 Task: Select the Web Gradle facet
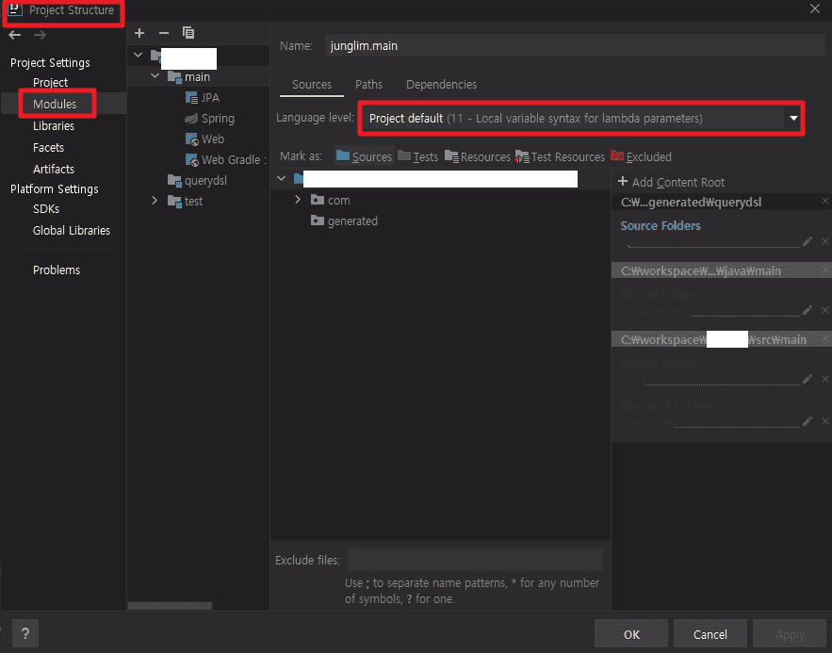(x=225, y=159)
